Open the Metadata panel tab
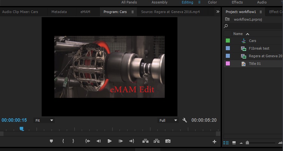The width and height of the screenshot is (283, 151). coord(59,12)
